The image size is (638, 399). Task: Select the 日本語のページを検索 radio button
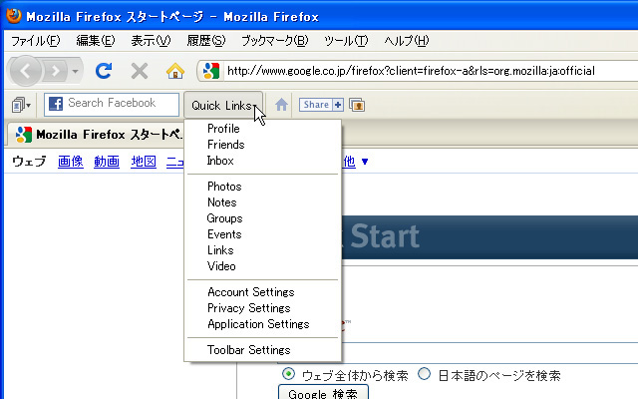click(424, 374)
